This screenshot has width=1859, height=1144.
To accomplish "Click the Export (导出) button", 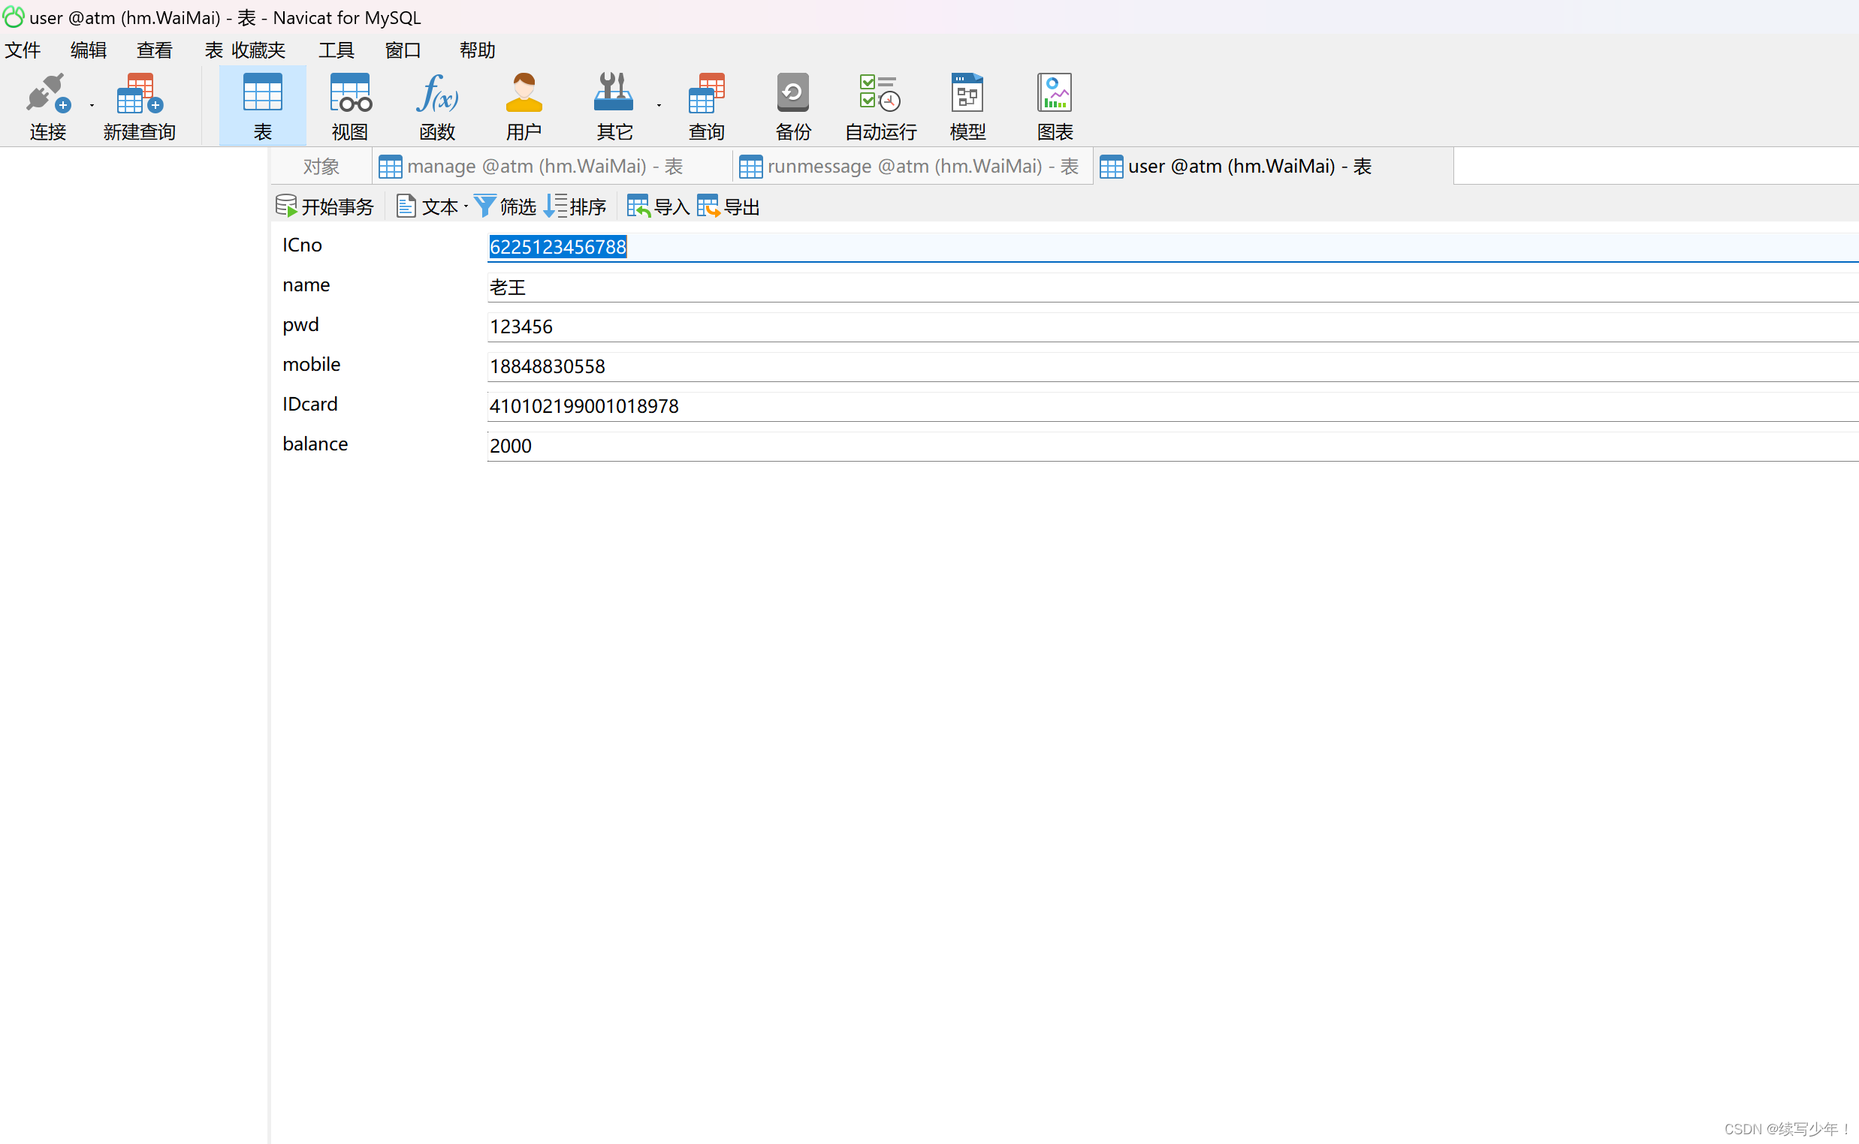I will pos(728,206).
